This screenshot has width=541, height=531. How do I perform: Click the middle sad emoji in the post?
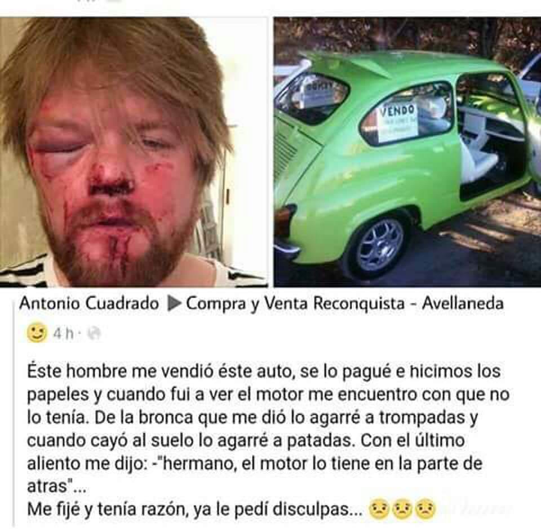(x=402, y=509)
